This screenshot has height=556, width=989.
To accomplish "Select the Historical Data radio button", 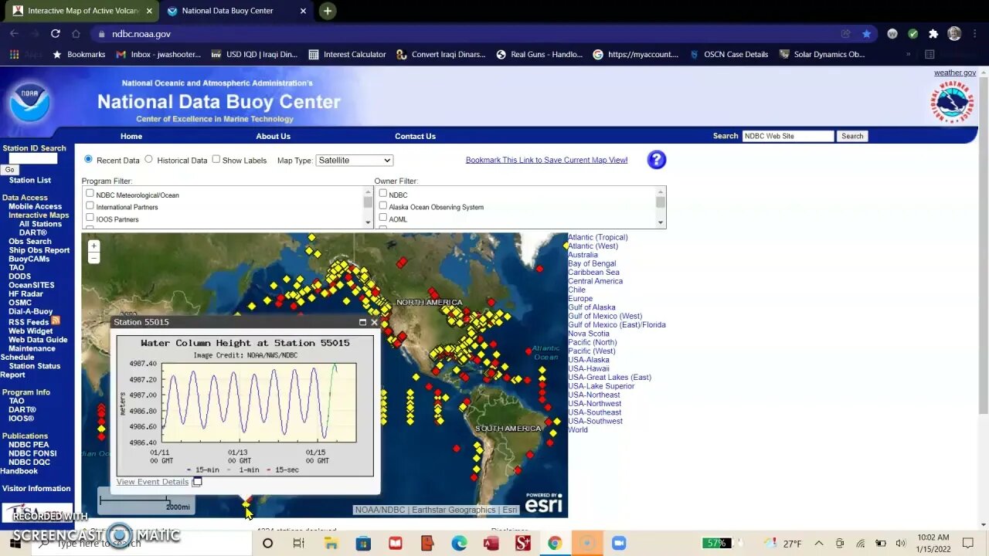I will 148,159.
